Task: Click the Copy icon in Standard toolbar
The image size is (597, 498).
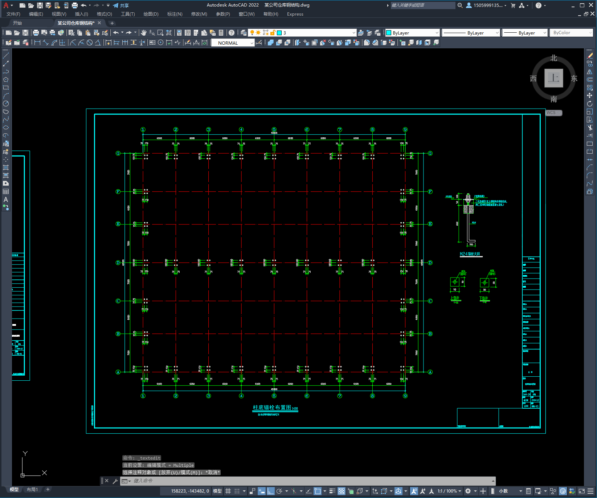Action: click(79, 33)
